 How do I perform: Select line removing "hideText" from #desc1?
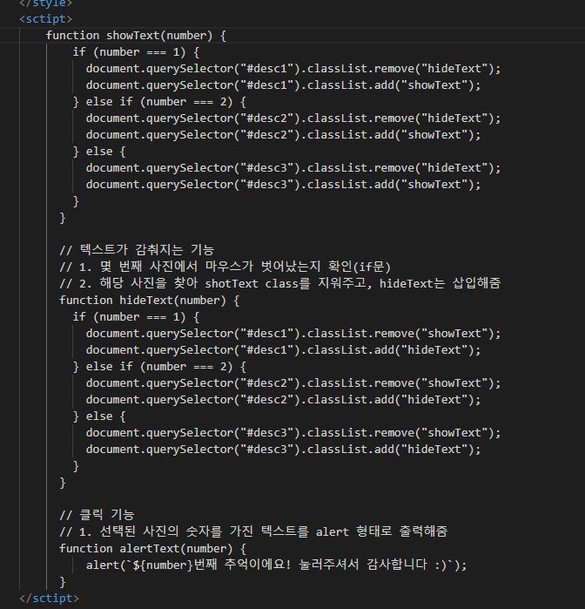[293, 69]
